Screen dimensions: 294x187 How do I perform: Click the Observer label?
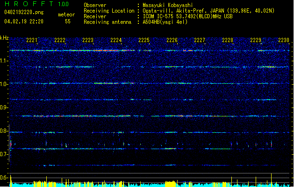[x=95, y=5]
